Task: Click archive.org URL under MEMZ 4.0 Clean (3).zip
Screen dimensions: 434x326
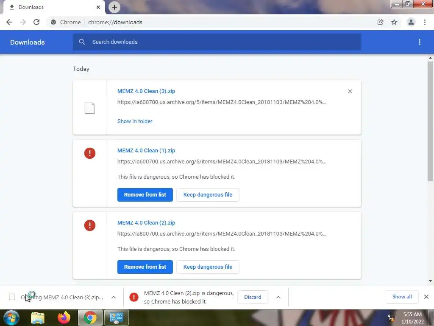Action: 222,102
